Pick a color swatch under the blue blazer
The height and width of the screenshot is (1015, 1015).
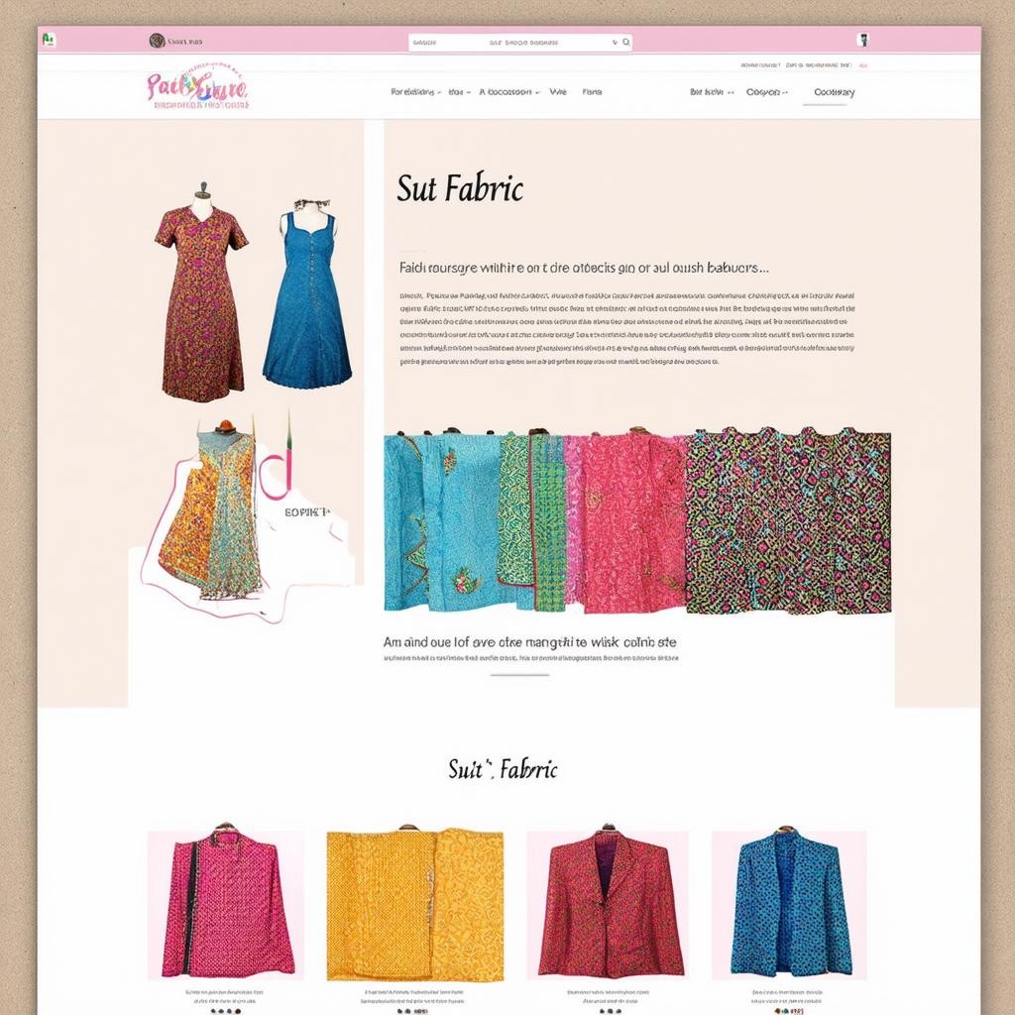click(x=790, y=1010)
